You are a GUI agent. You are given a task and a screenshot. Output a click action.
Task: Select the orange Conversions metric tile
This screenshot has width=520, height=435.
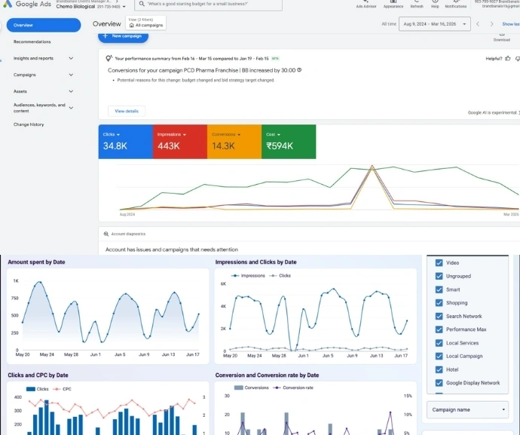click(x=234, y=142)
